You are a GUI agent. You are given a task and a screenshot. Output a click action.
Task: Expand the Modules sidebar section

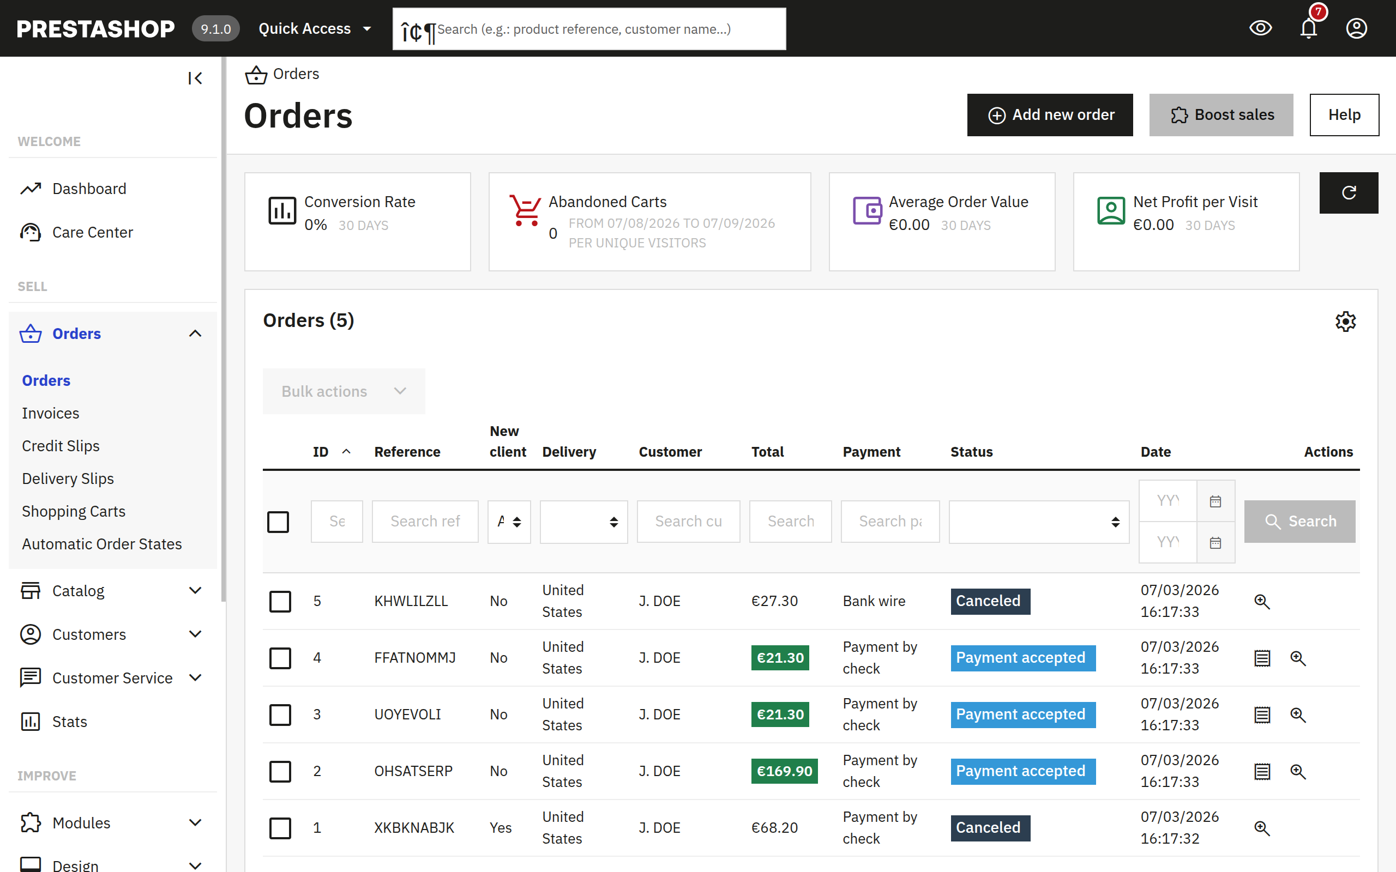[x=196, y=823]
